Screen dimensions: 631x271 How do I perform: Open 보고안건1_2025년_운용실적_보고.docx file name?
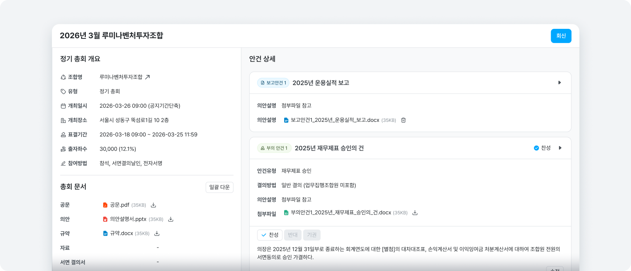click(x=335, y=120)
